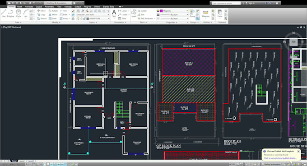307x166 pixels.
Task: Insert a Table
Action: point(122,18)
